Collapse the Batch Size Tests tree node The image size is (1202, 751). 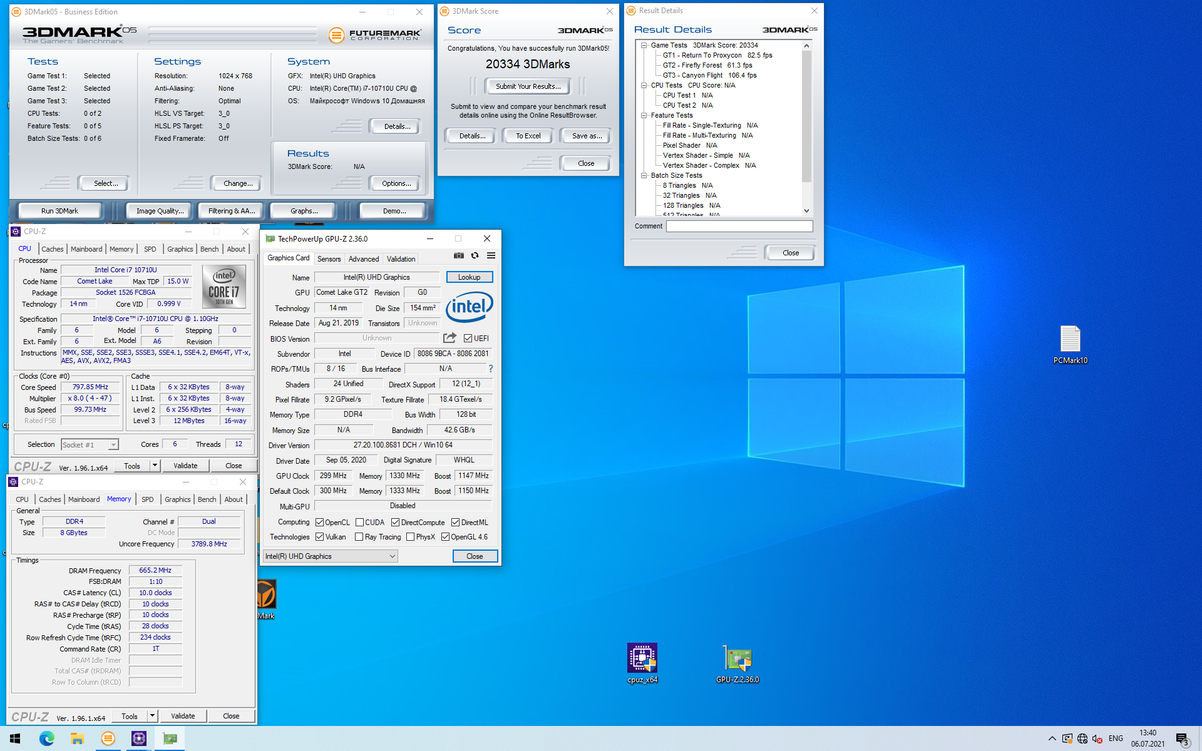(x=644, y=175)
